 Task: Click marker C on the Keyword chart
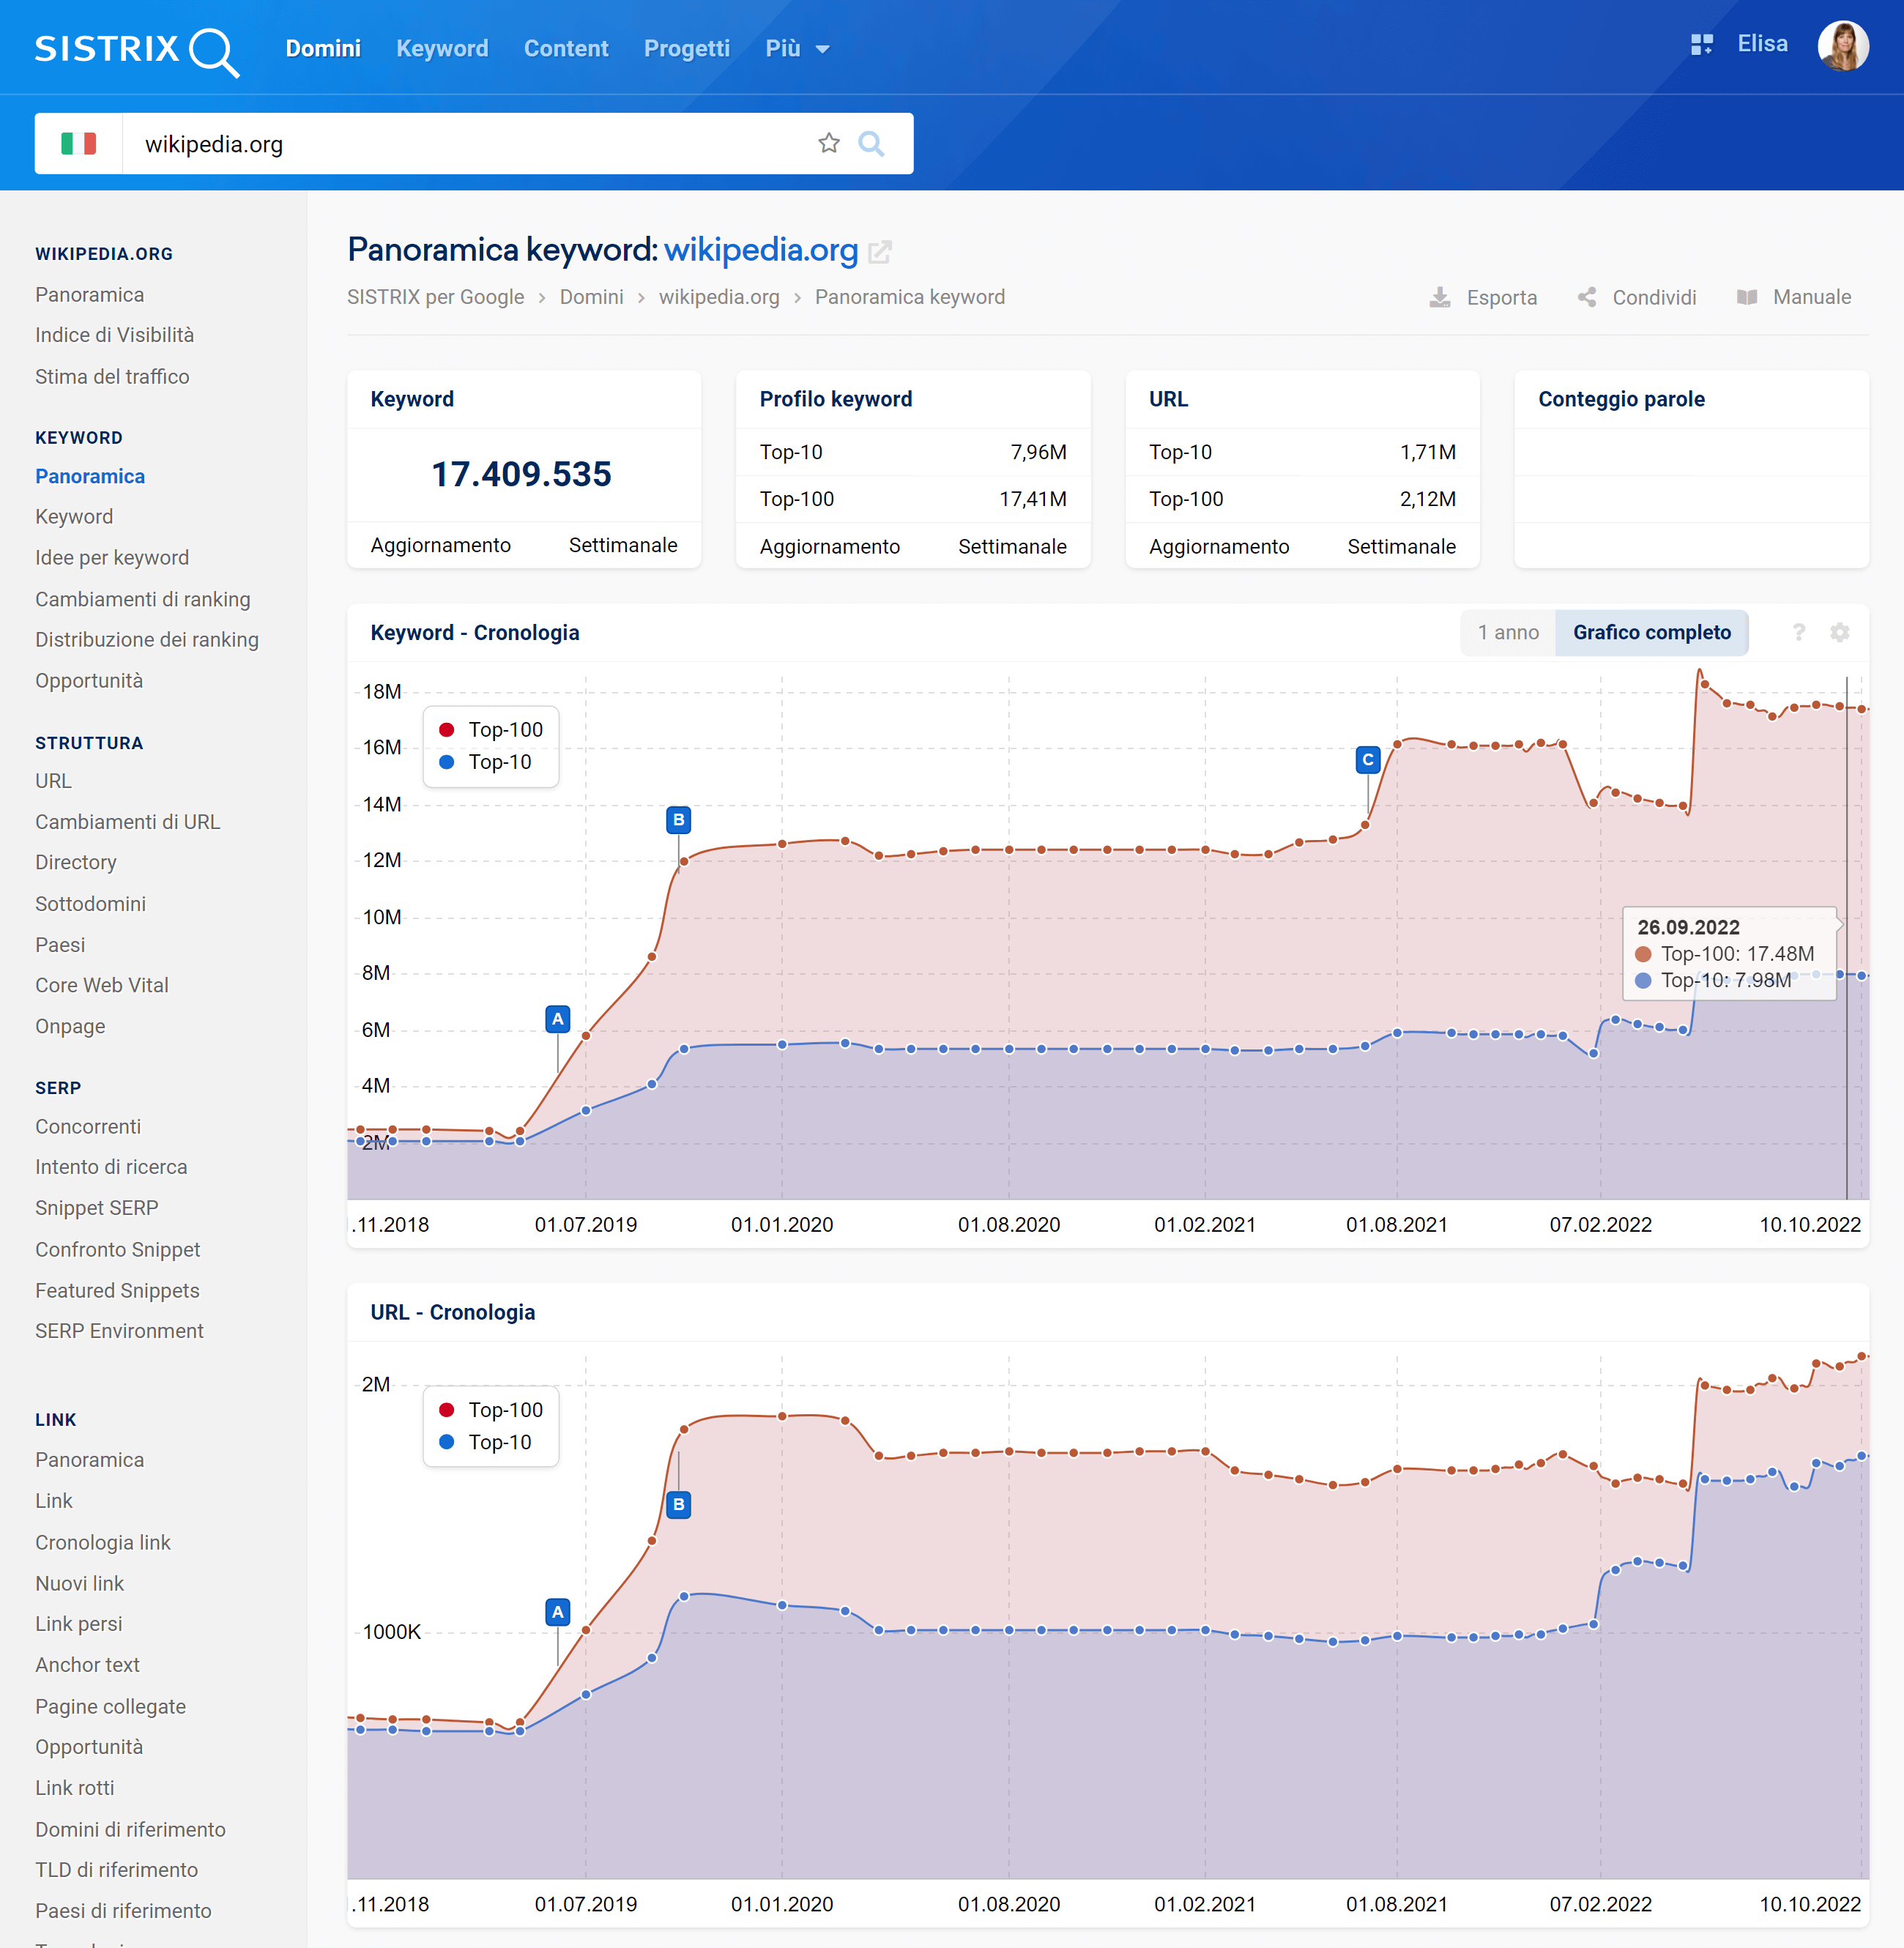tap(1368, 760)
